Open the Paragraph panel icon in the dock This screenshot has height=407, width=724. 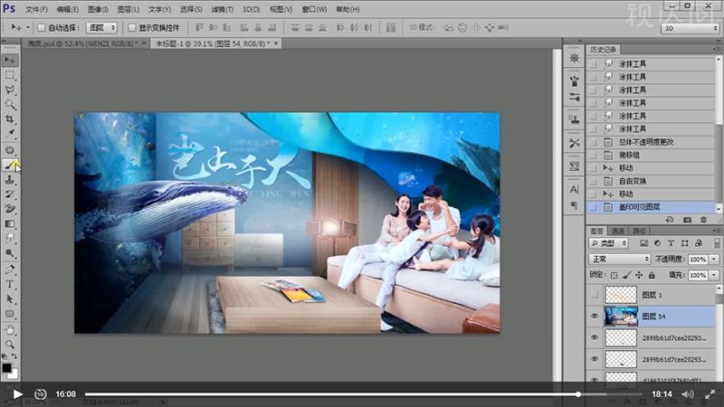click(x=574, y=205)
